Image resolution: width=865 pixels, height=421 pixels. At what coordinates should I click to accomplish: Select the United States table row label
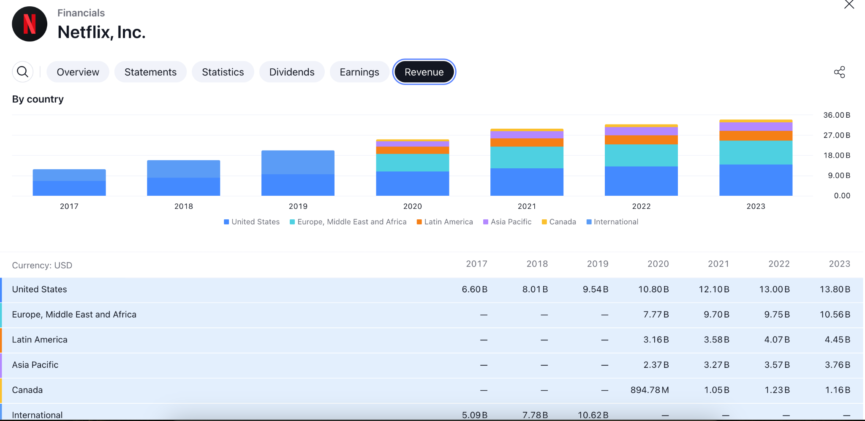[x=39, y=289]
